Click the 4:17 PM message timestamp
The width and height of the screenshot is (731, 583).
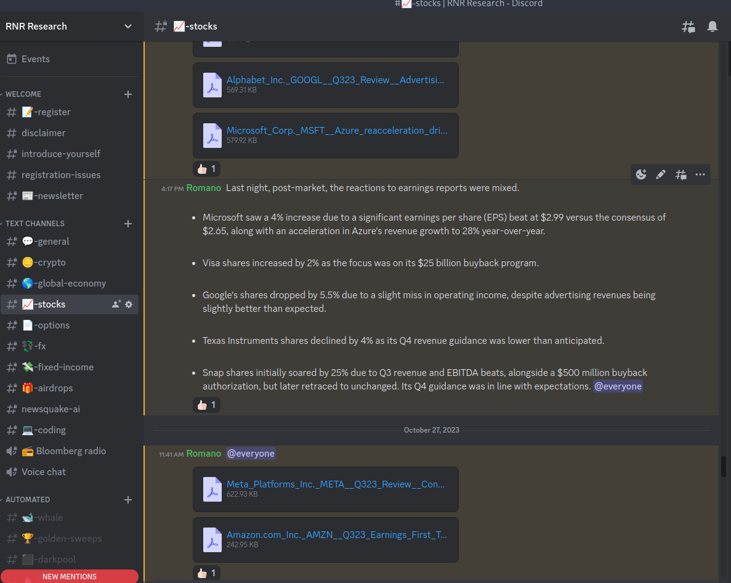click(x=172, y=189)
